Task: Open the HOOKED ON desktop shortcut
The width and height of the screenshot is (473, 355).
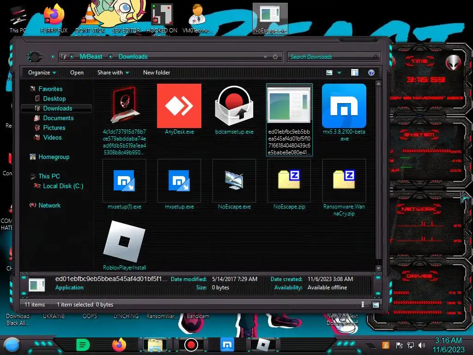Action: [x=162, y=18]
